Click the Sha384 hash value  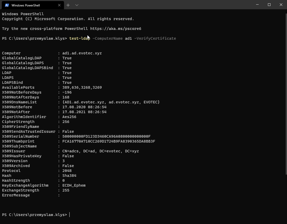point(69,176)
